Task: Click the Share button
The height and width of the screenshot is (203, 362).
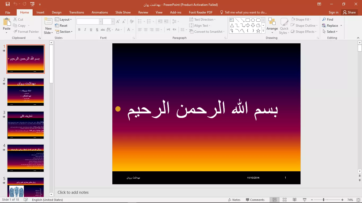Action: [x=349, y=12]
